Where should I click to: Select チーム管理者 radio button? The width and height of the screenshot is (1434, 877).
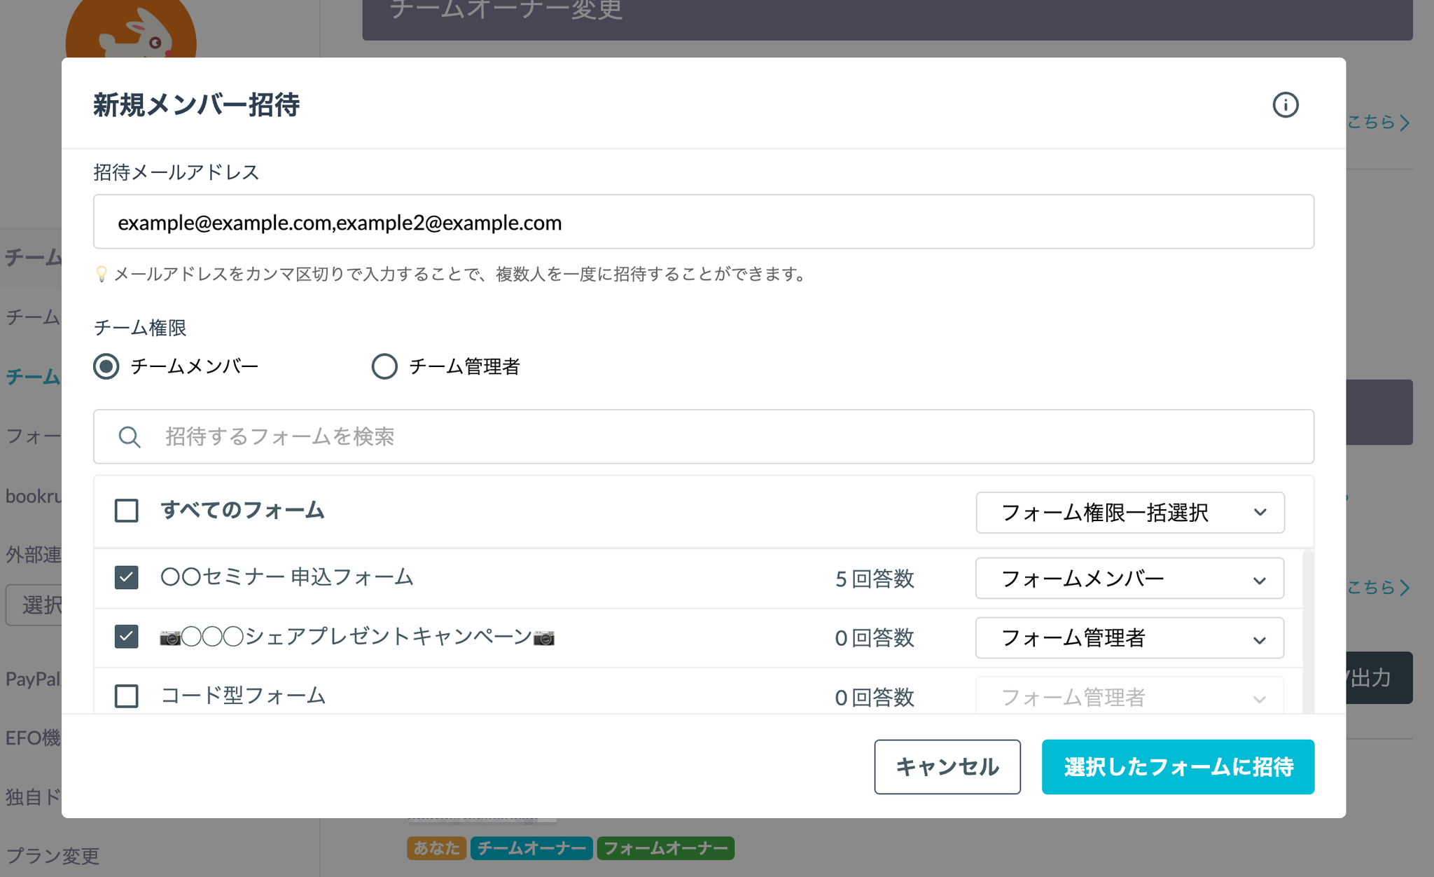(x=384, y=366)
